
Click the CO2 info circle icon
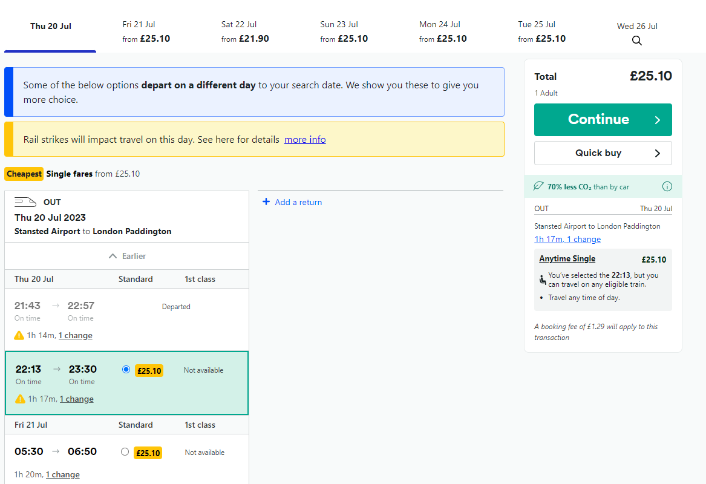(667, 186)
